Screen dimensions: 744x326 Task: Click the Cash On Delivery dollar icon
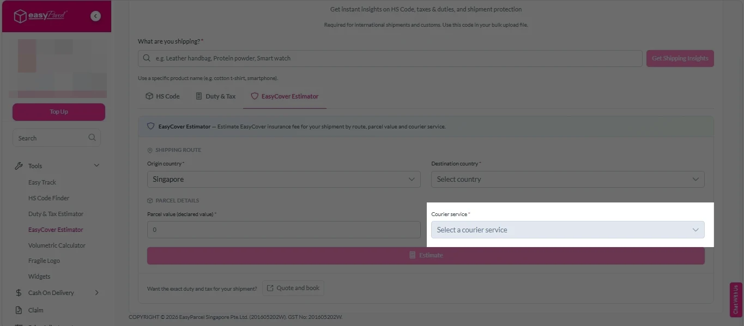coord(19,293)
